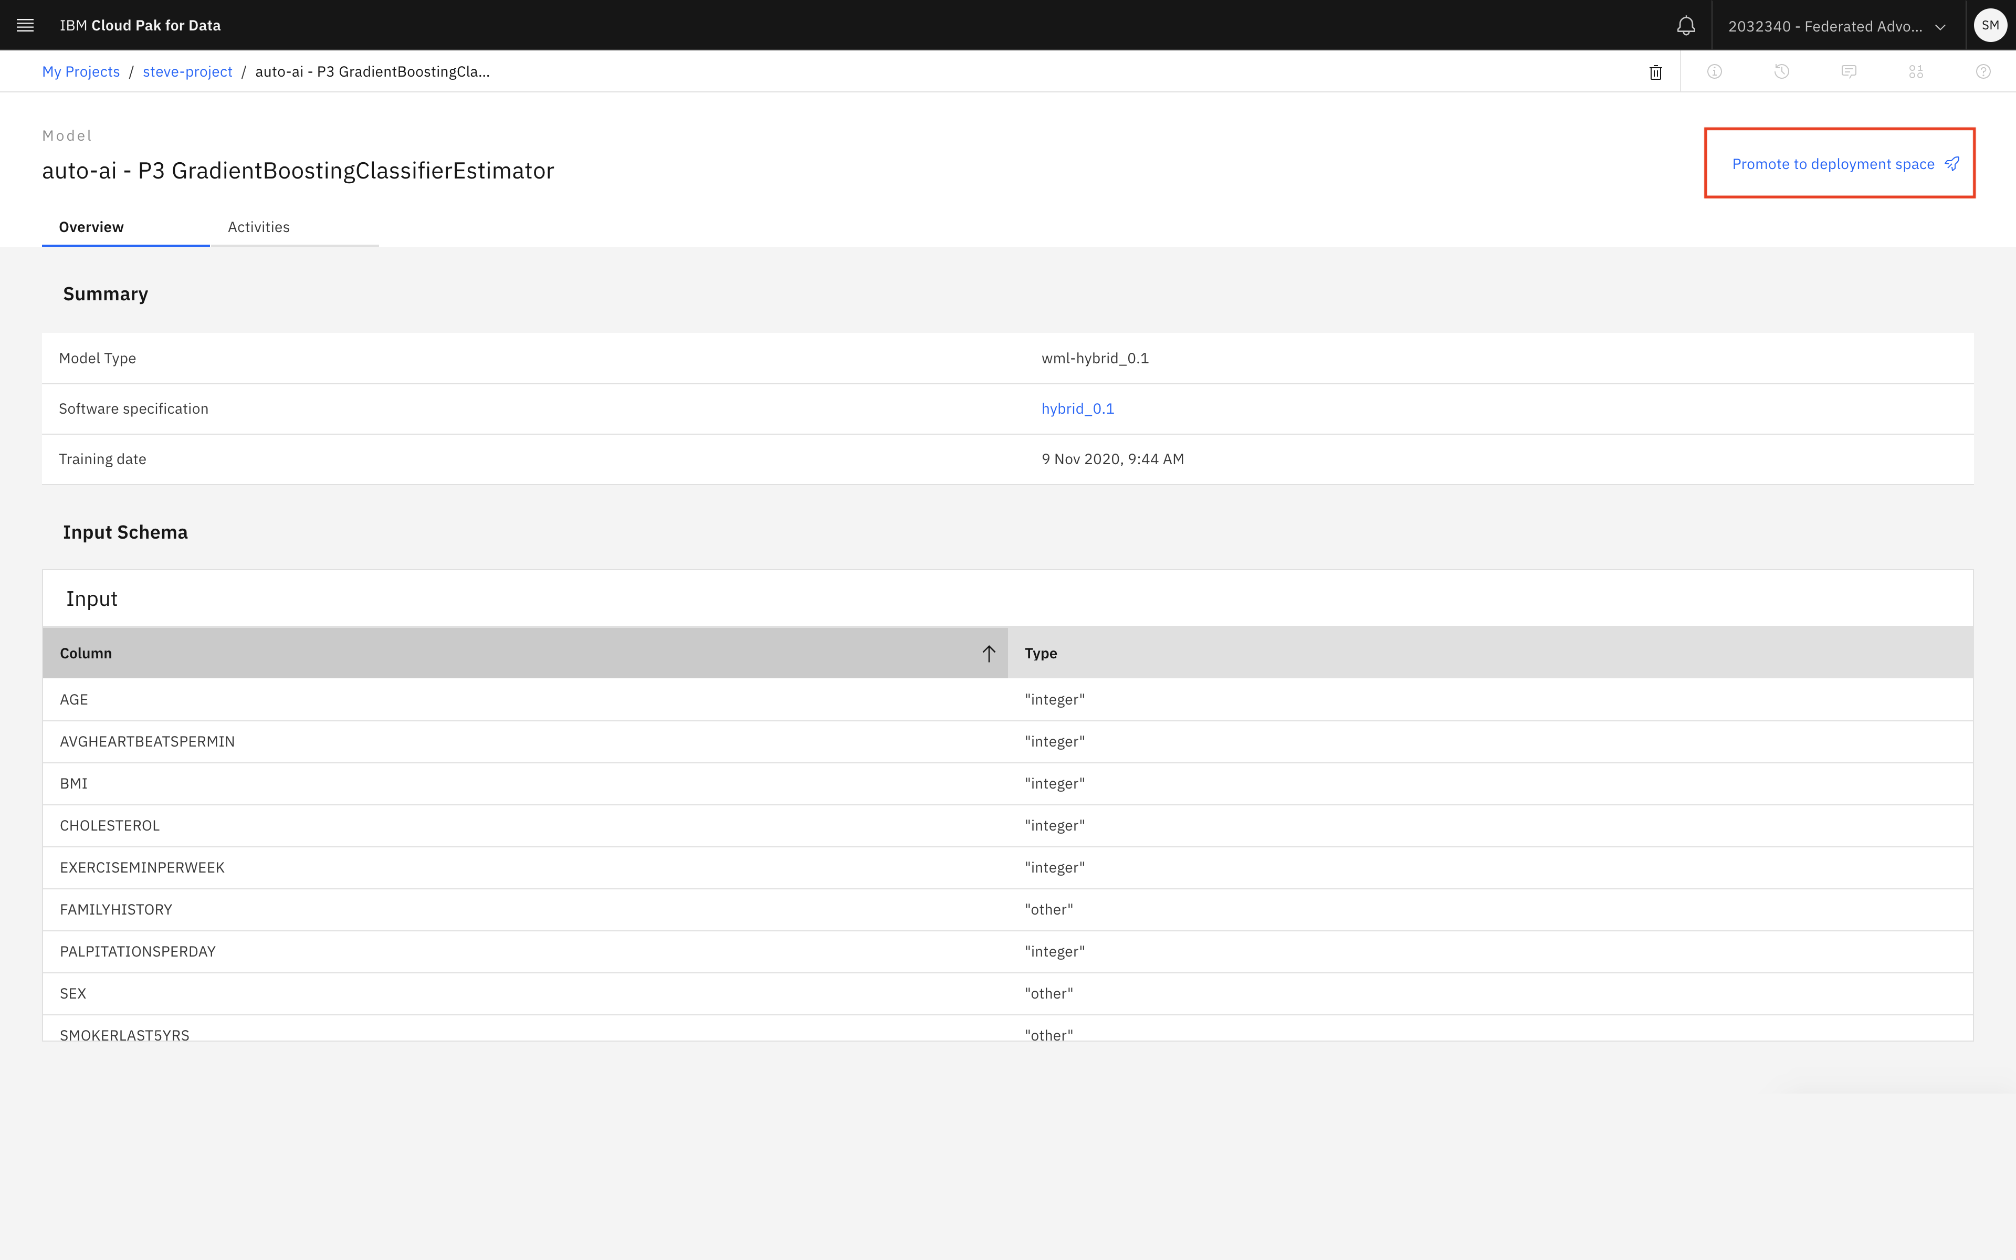
Task: Navigate to steve-project breadcrumb
Action: click(187, 72)
